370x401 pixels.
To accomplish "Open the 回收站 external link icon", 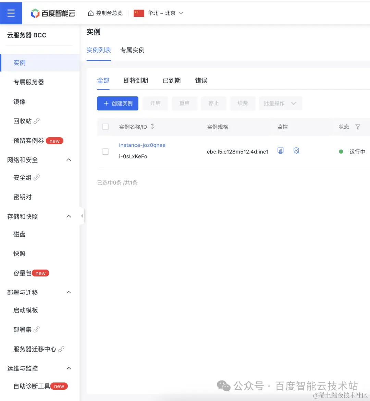I will (x=36, y=120).
